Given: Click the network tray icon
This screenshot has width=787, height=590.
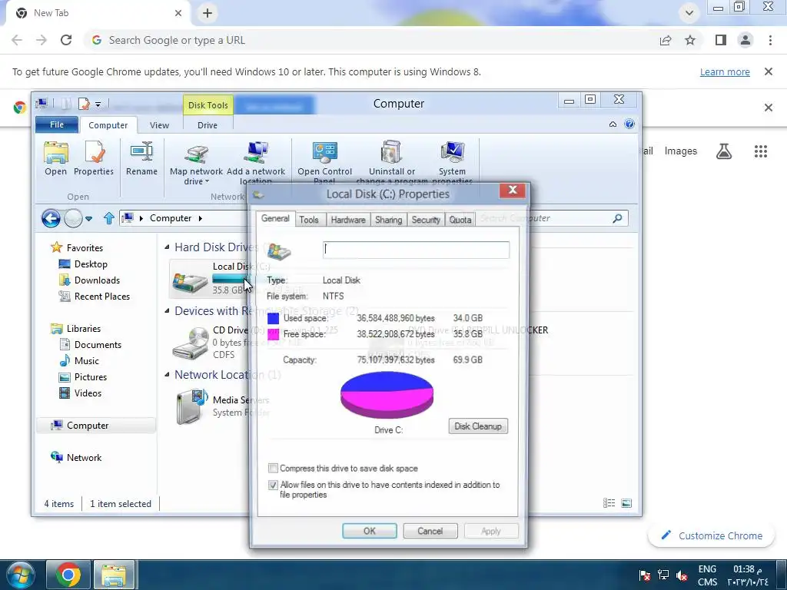Looking at the screenshot, I should (663, 575).
